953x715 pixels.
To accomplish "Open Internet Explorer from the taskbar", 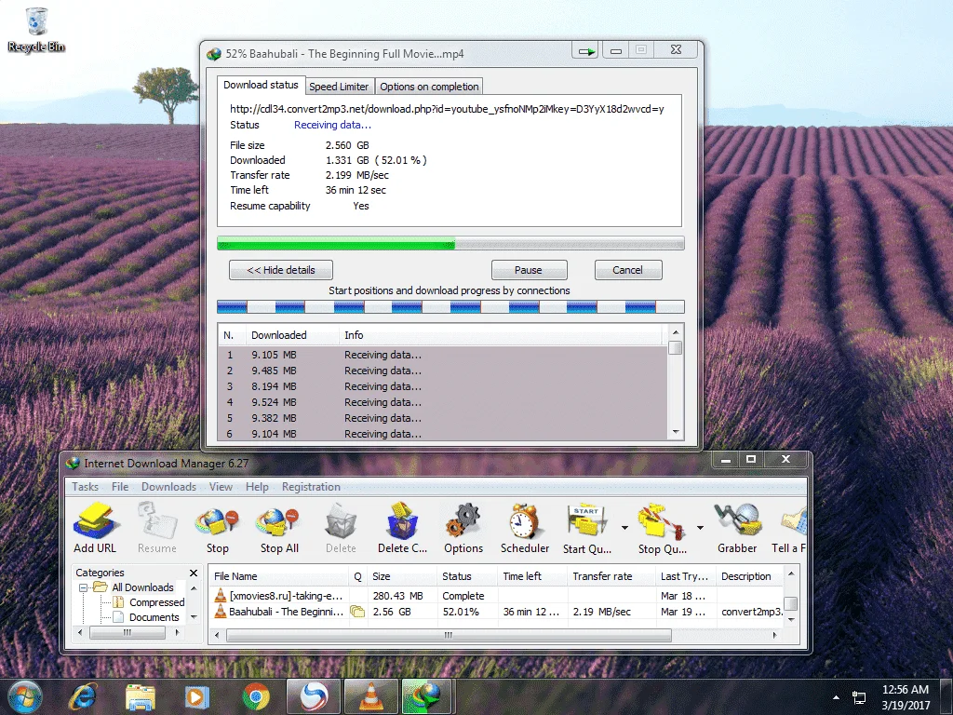I will click(x=83, y=696).
